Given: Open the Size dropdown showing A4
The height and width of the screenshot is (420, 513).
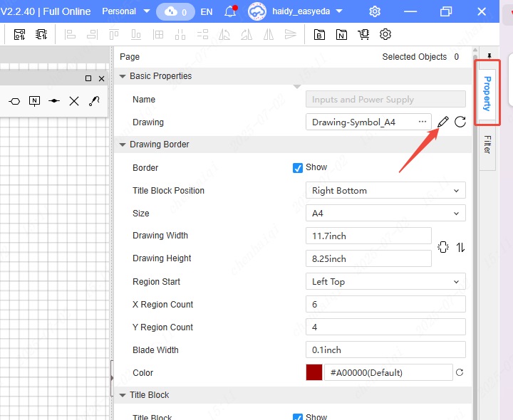Looking at the screenshot, I should point(385,214).
